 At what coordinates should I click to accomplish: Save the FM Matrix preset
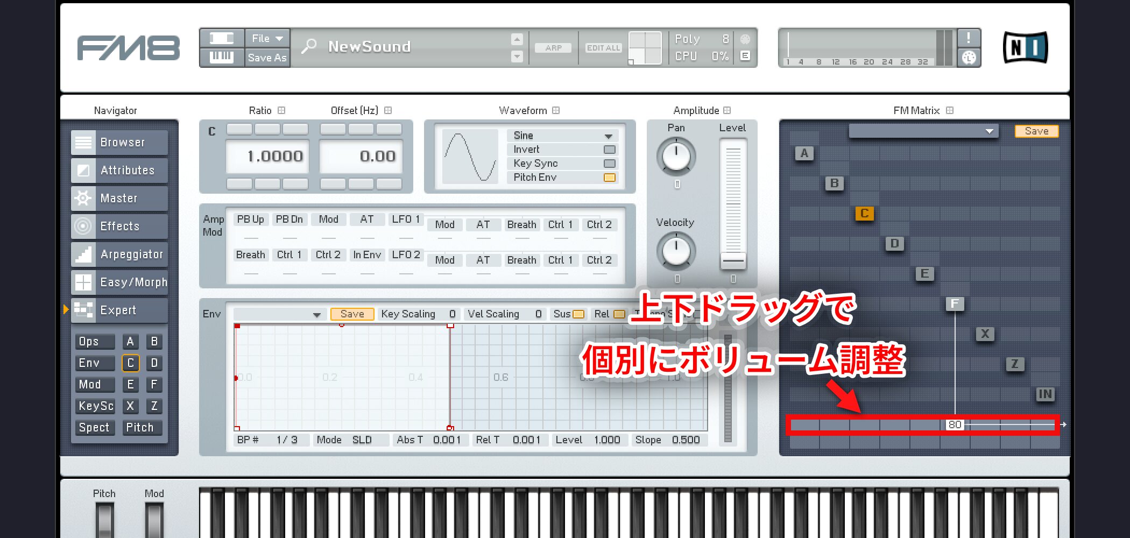(x=1036, y=131)
